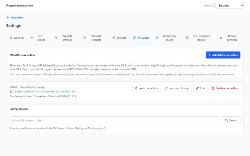Focus the City or ZIP input field

point(115,120)
